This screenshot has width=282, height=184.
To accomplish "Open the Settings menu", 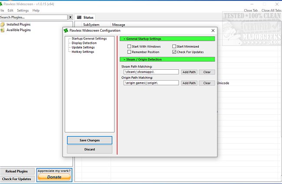I will [23, 10].
